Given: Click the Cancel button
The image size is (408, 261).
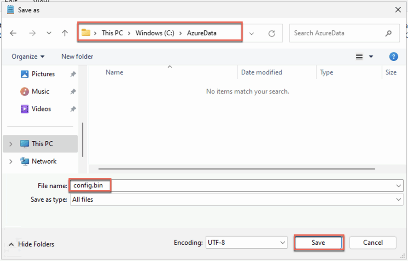Looking at the screenshot, I should point(373,242).
